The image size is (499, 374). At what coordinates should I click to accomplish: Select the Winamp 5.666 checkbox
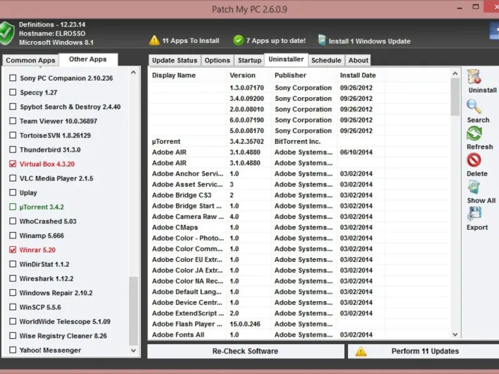pyautogui.click(x=12, y=236)
